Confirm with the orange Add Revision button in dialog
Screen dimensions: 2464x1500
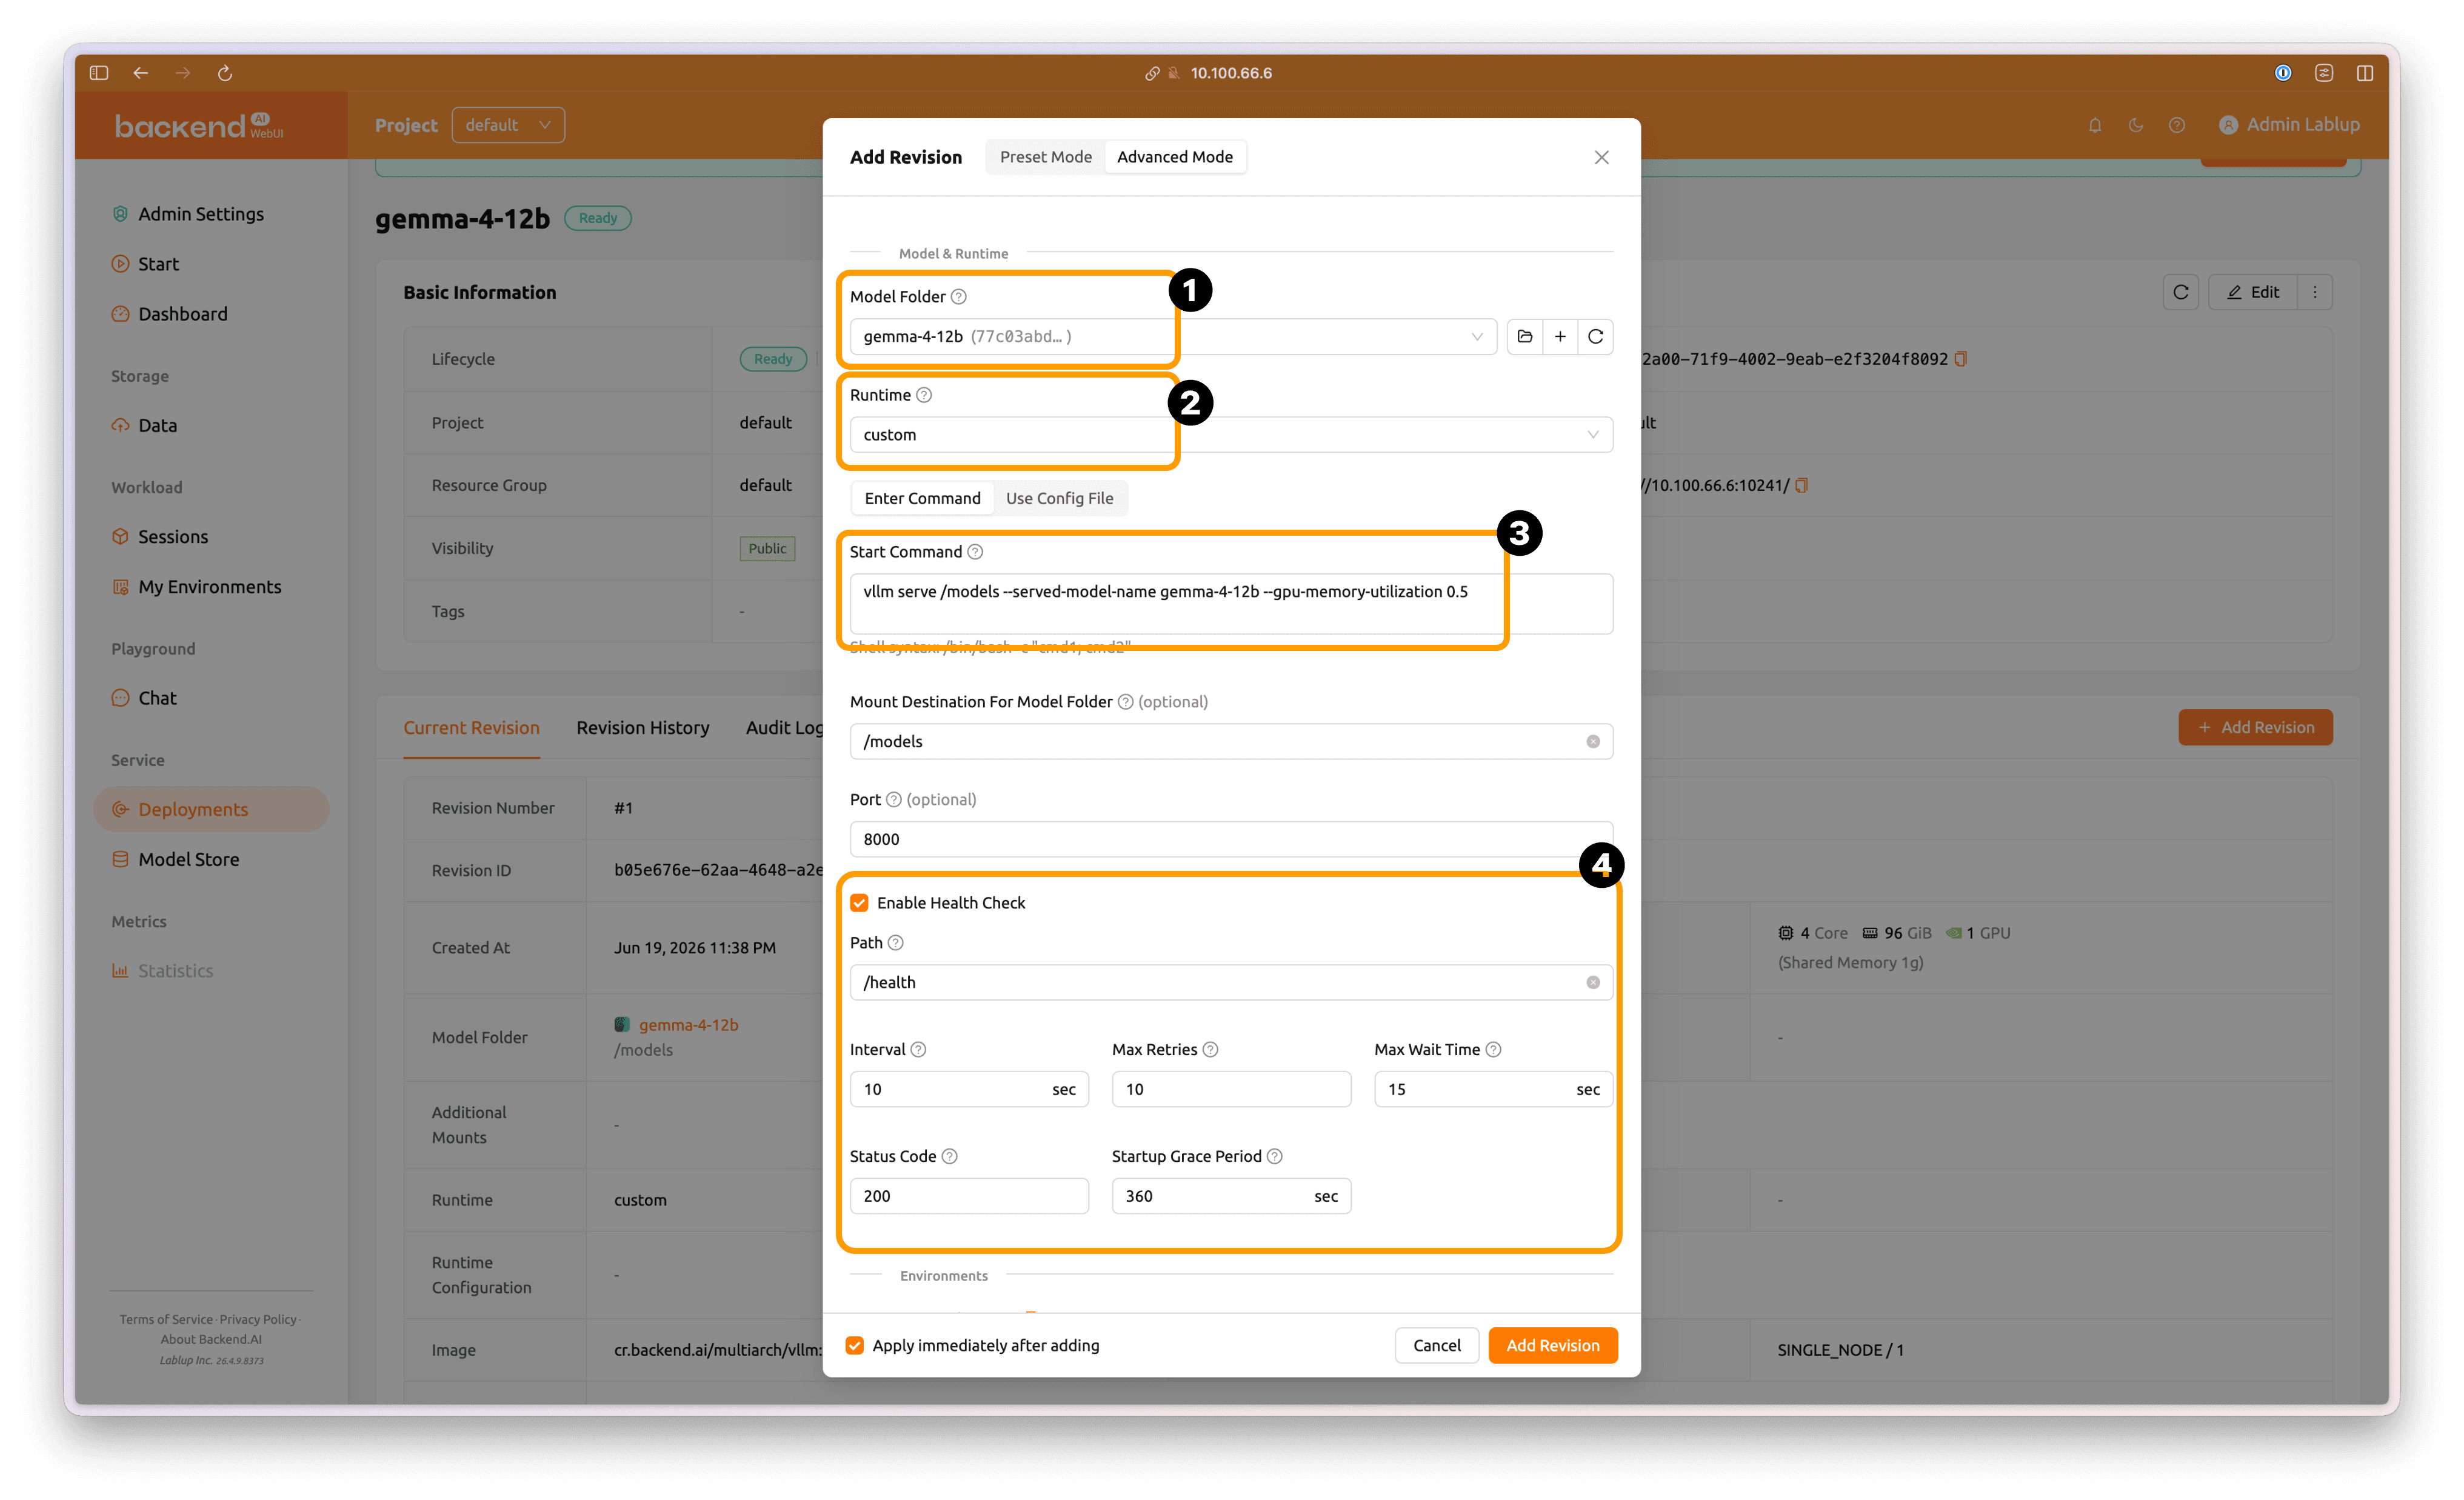(x=1553, y=1345)
